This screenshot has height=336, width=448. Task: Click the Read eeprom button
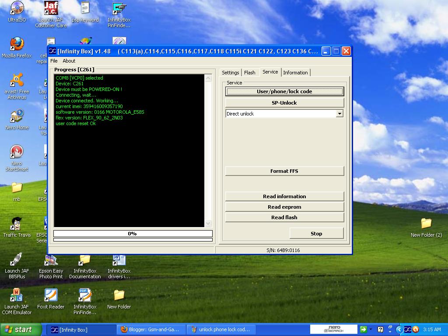pyautogui.click(x=284, y=207)
